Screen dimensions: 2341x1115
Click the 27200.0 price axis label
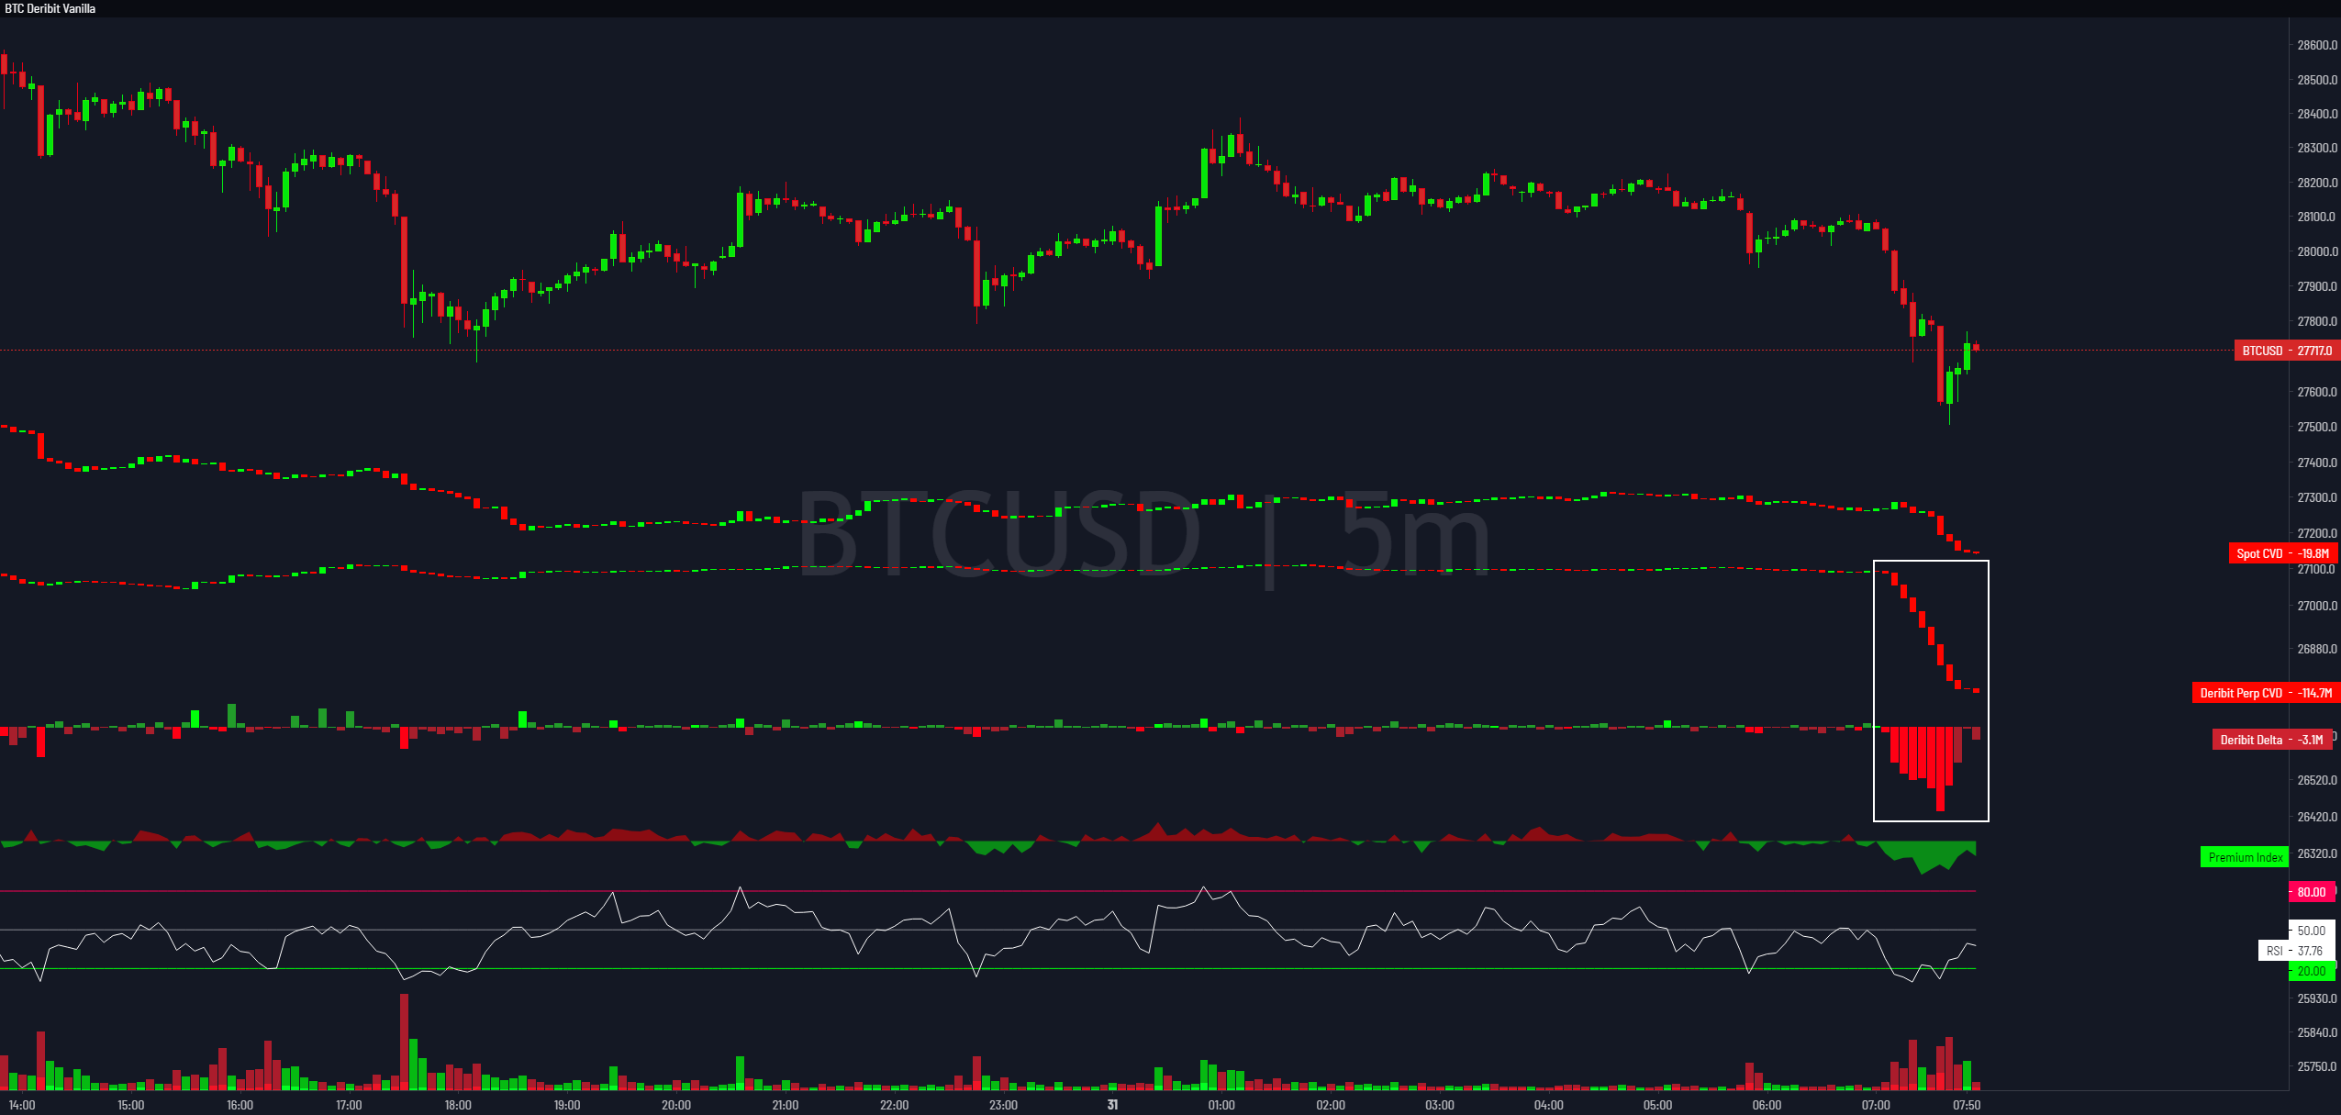pyautogui.click(x=2317, y=533)
